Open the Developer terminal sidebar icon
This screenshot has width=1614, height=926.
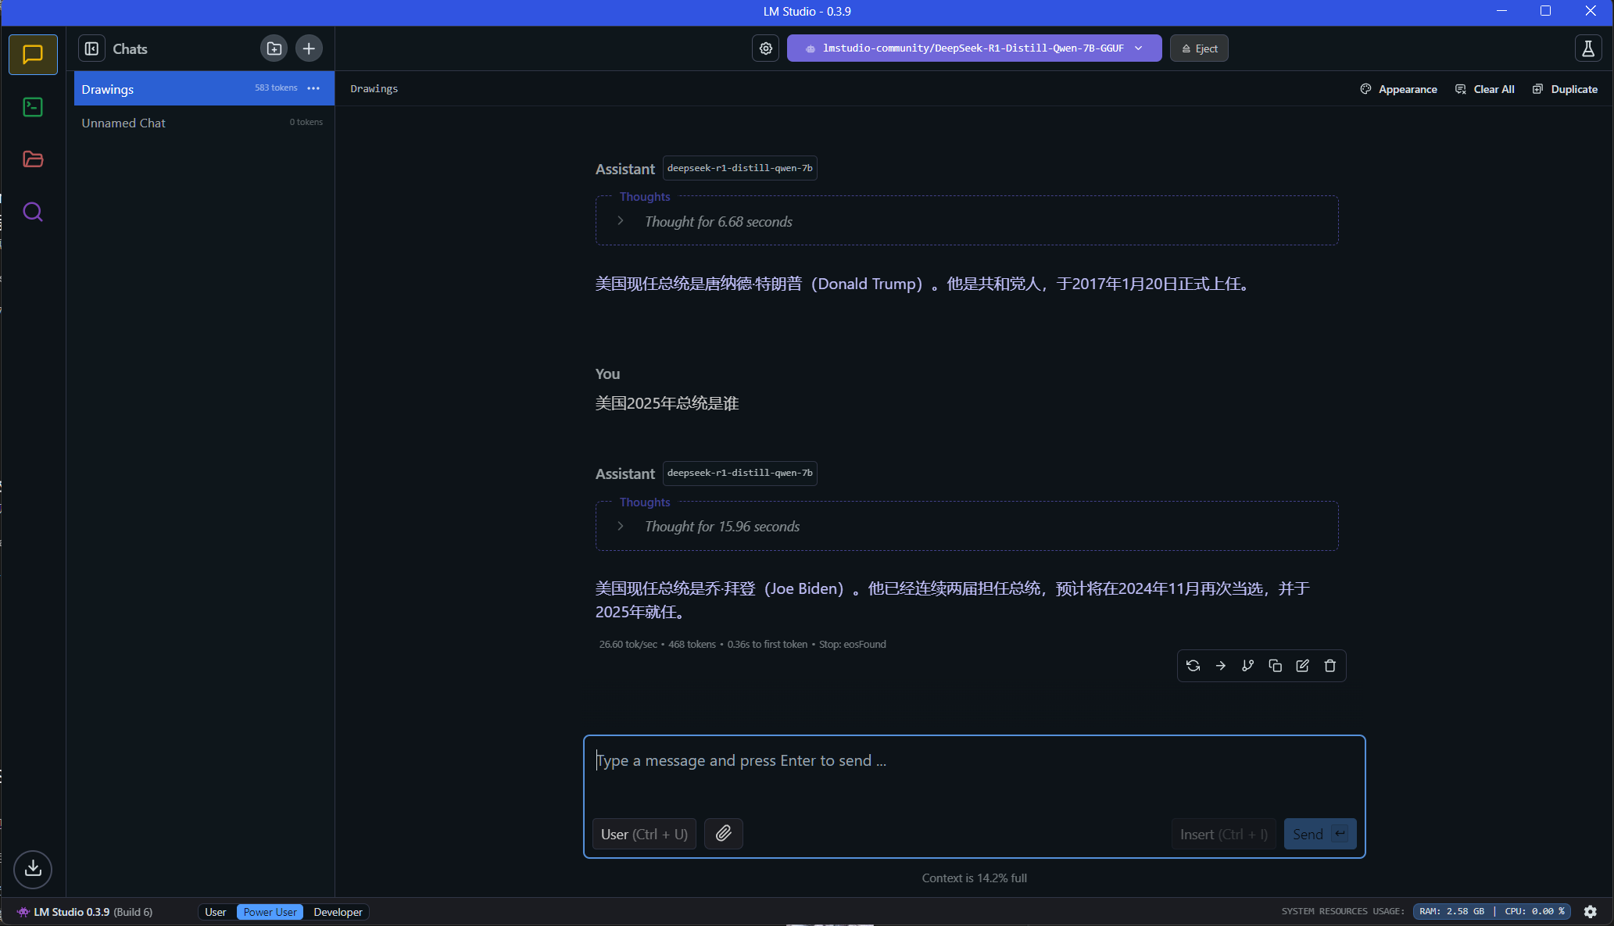click(x=33, y=107)
